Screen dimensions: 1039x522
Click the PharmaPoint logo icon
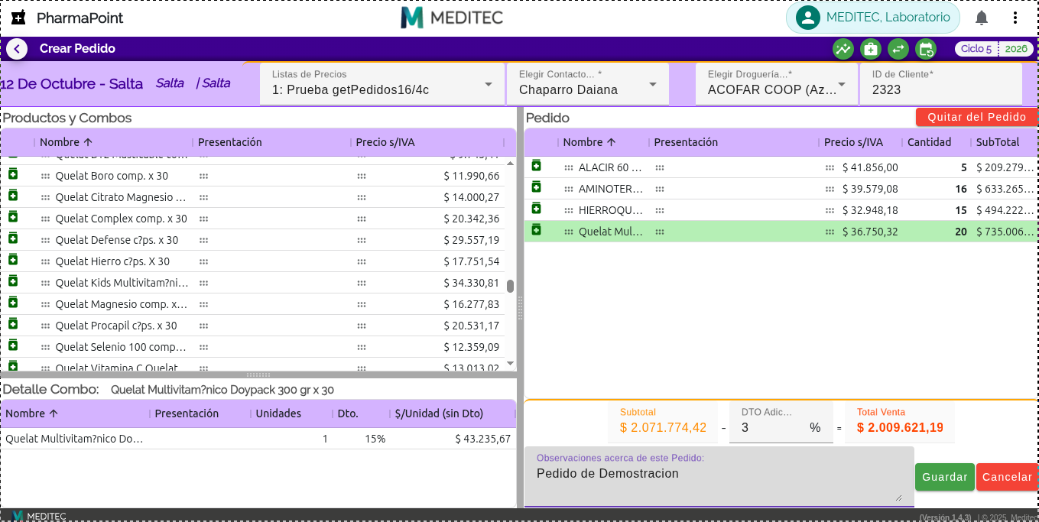tap(18, 18)
